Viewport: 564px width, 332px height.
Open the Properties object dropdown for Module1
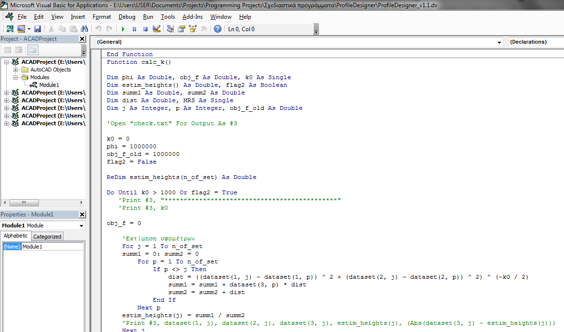(81, 225)
